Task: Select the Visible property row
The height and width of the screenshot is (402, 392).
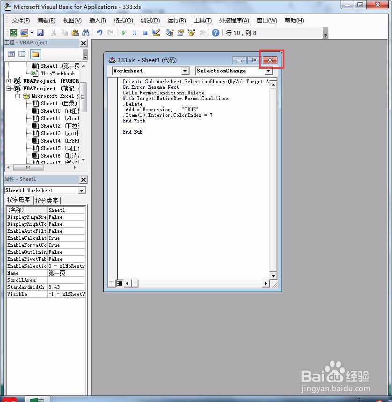Action: 46,294
